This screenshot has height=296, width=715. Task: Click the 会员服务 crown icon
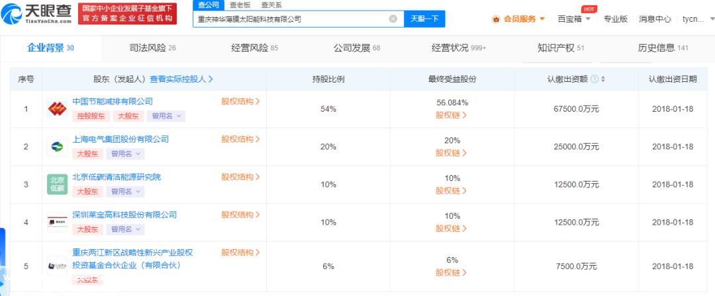coord(496,19)
